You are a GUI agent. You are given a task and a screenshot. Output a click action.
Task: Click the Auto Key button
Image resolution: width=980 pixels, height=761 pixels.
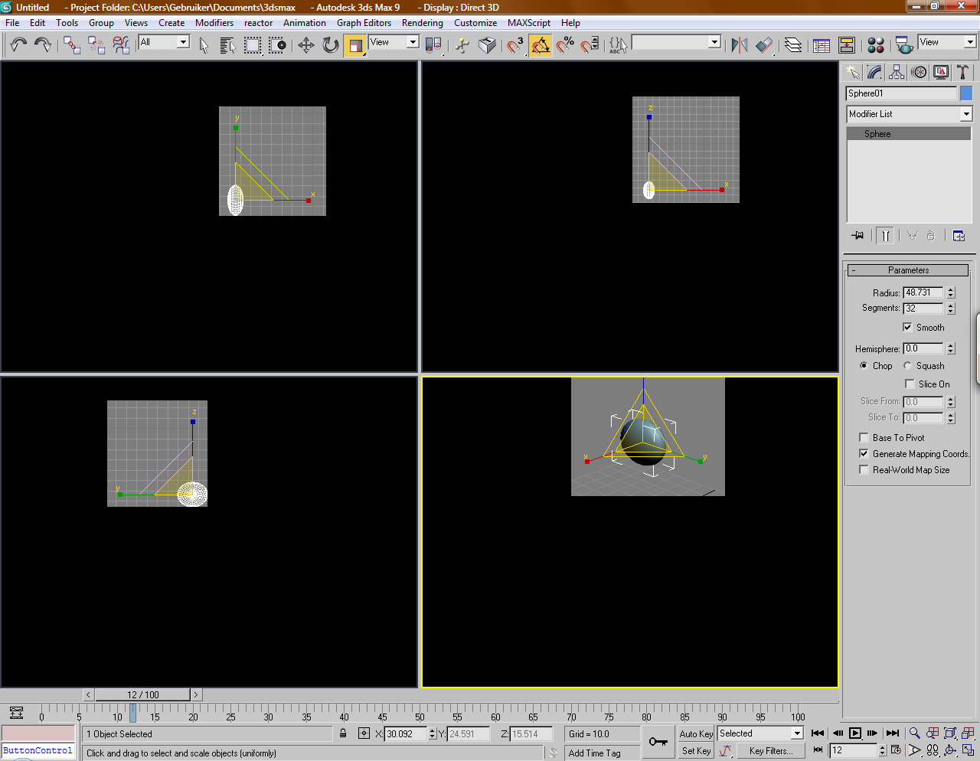coord(696,733)
